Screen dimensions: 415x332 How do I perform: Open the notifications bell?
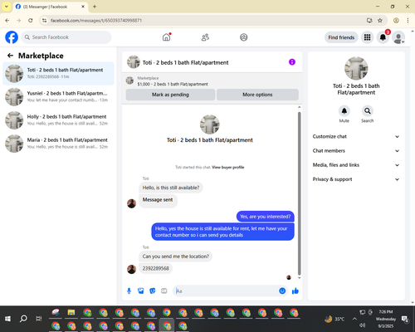(x=383, y=37)
